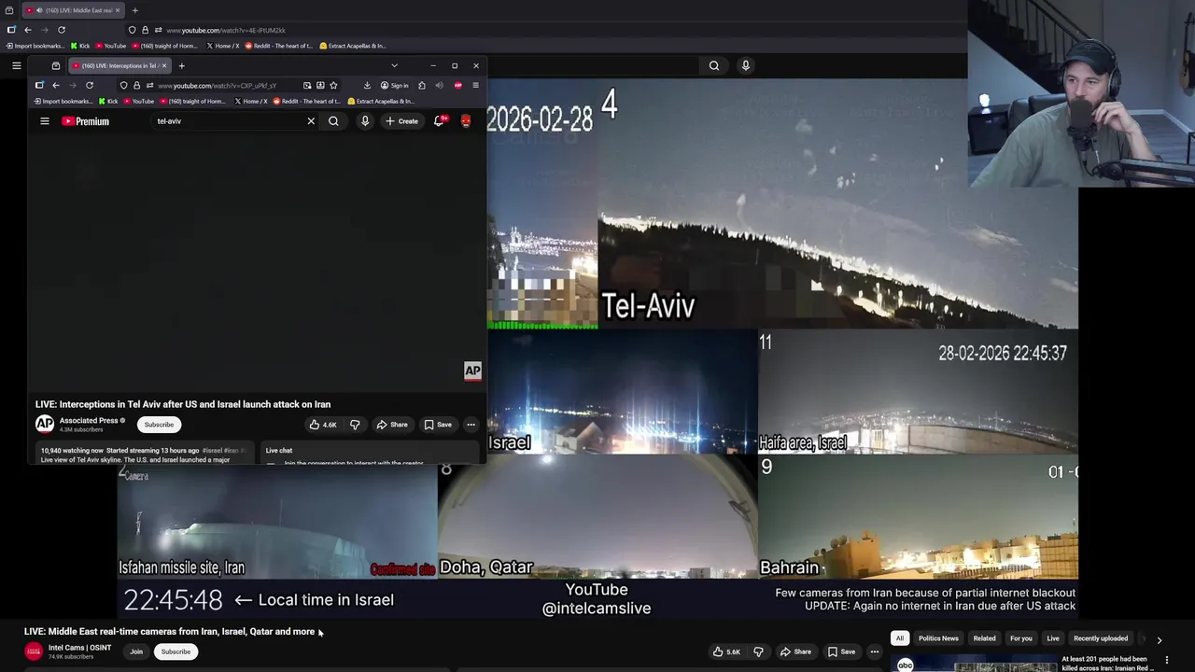1195x672 pixels.
Task: Bookmark this page with the star icon
Action: [333, 85]
